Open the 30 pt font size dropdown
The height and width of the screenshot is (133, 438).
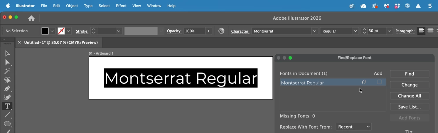click(x=389, y=31)
